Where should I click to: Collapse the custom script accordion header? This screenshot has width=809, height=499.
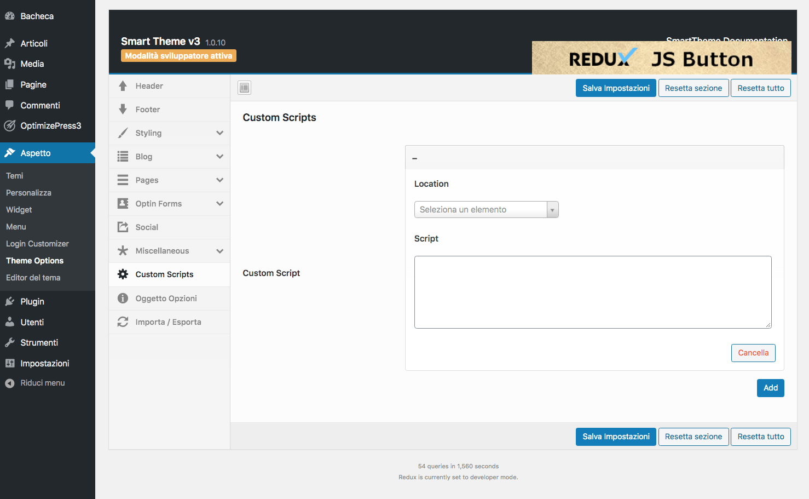pyautogui.click(x=594, y=158)
